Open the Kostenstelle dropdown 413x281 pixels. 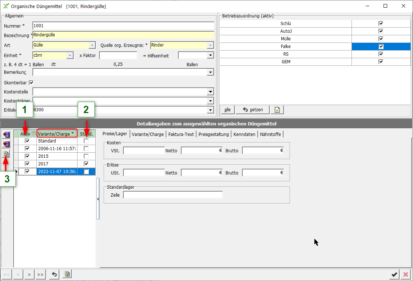click(x=210, y=92)
